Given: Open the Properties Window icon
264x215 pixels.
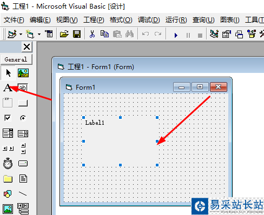Looking at the screenshot, I should click(227, 34).
